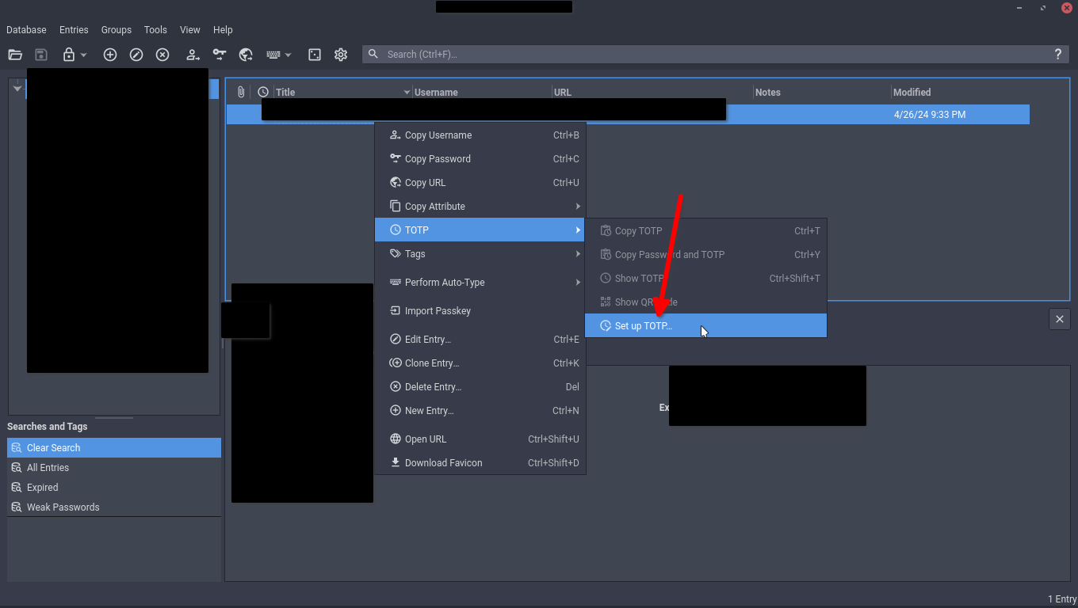The width and height of the screenshot is (1078, 608).
Task: Open the Tools menu in menu bar
Action: (x=155, y=29)
